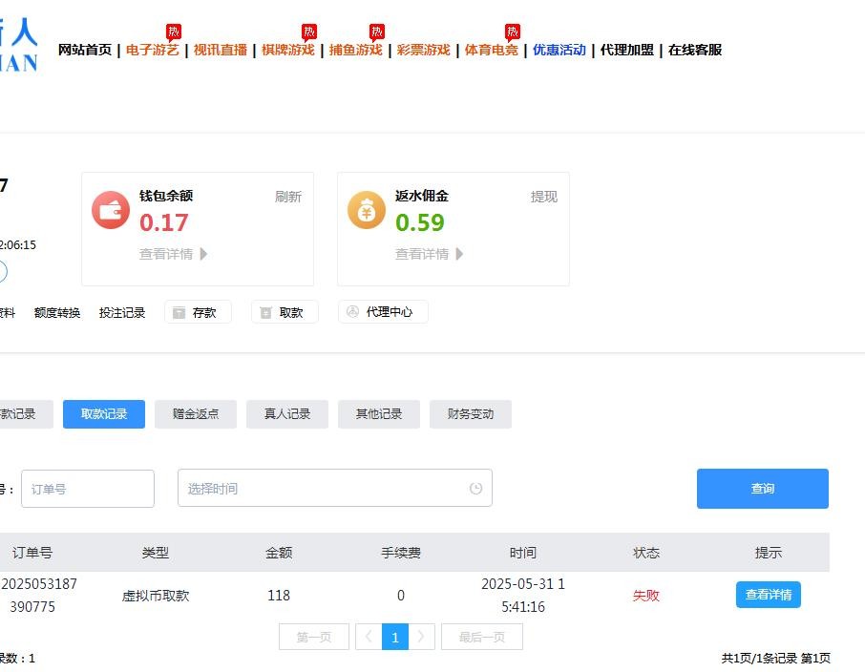
Task: Open the 选择时间 date range picker
Action: (325, 489)
